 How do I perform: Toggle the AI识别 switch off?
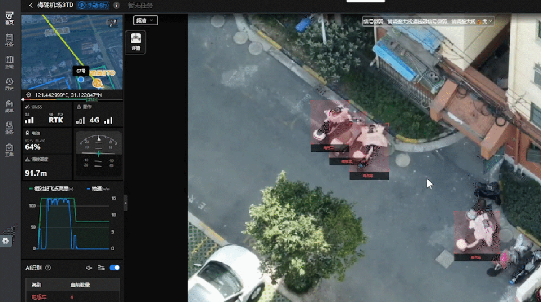tap(114, 268)
